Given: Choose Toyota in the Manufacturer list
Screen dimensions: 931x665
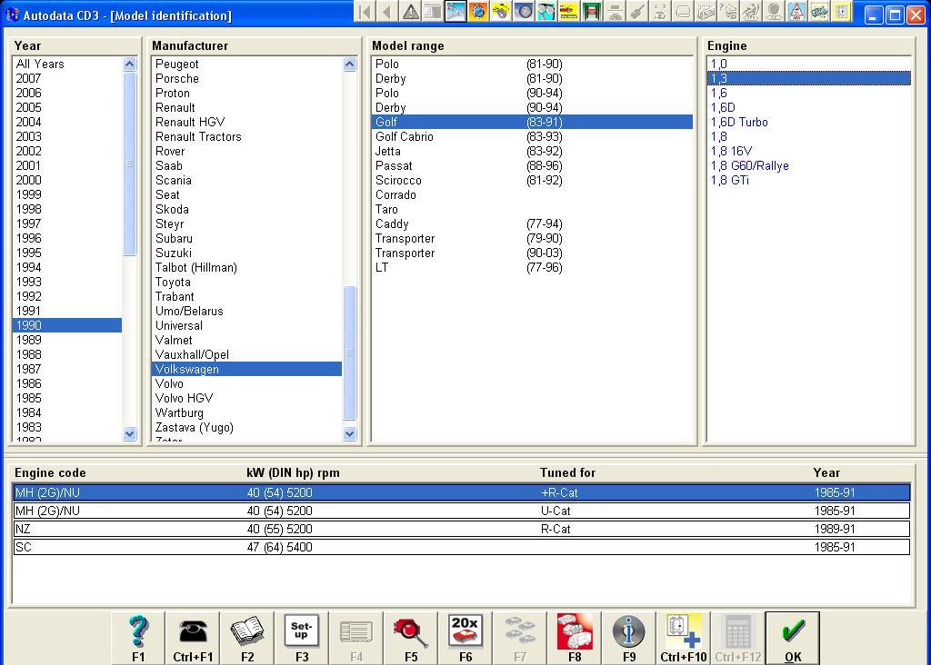Looking at the screenshot, I should tap(173, 282).
